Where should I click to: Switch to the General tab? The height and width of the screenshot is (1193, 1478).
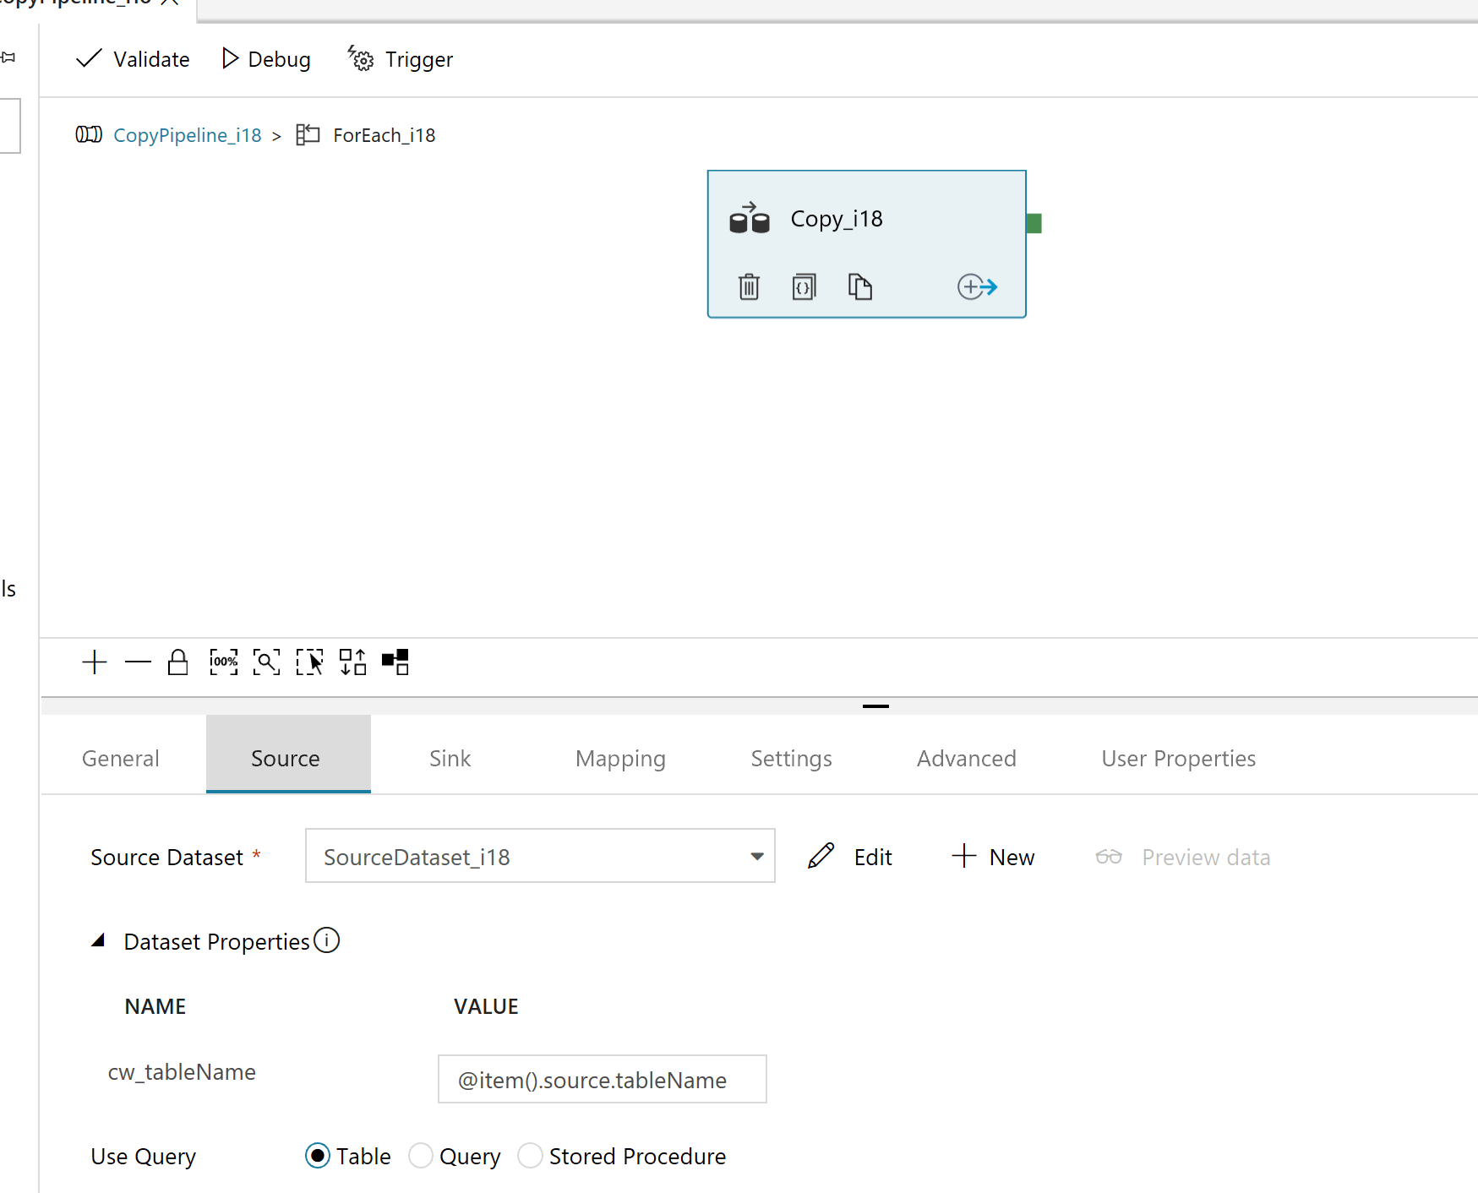pos(121,758)
